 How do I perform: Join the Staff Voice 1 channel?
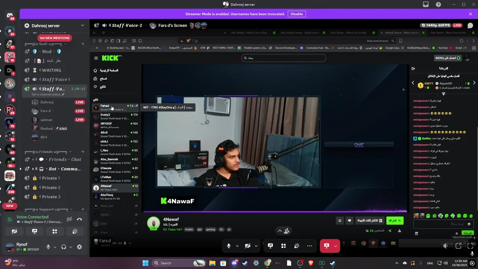(55, 80)
